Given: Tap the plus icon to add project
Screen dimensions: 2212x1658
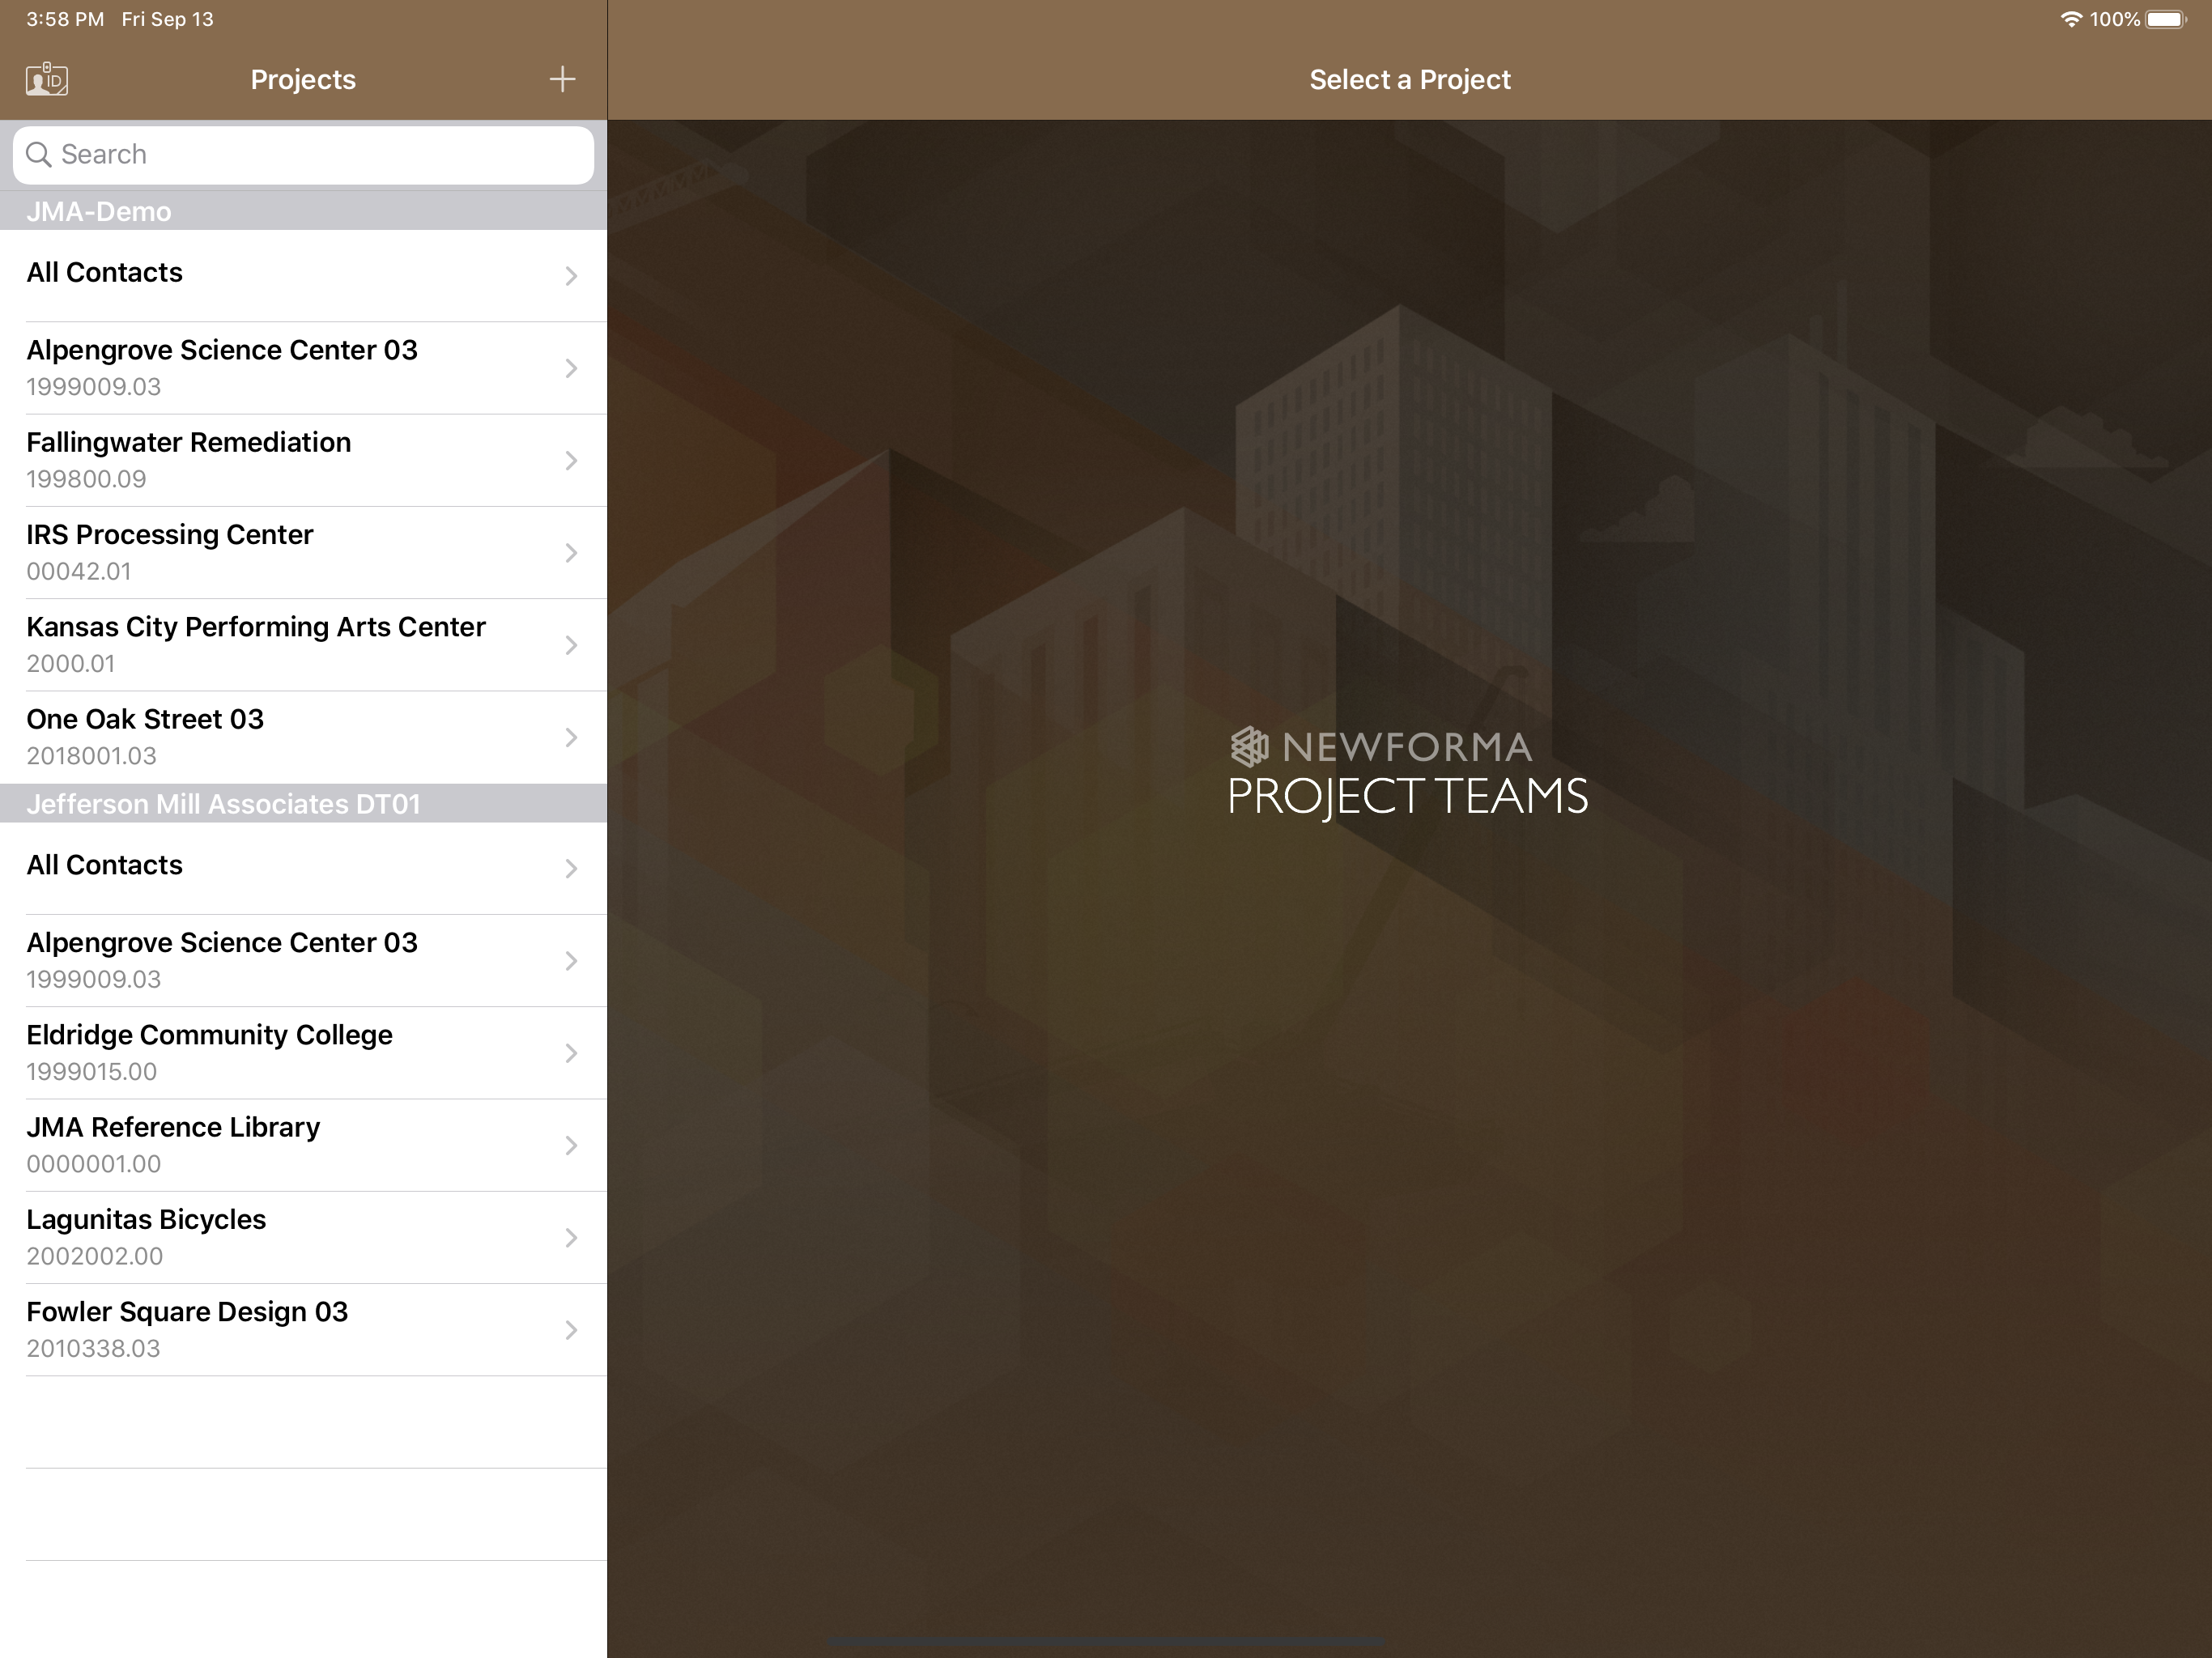Looking at the screenshot, I should (x=562, y=79).
